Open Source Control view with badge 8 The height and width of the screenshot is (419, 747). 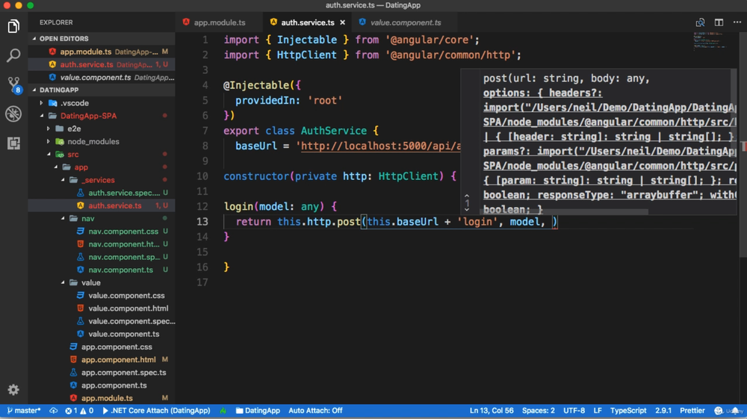(13, 84)
